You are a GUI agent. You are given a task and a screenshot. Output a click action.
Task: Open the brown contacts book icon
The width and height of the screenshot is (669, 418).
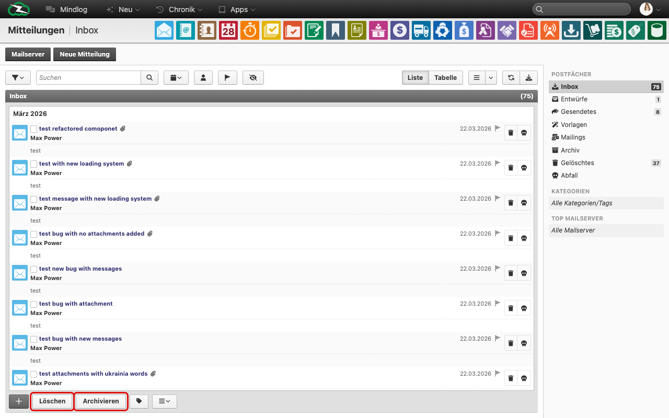(207, 30)
